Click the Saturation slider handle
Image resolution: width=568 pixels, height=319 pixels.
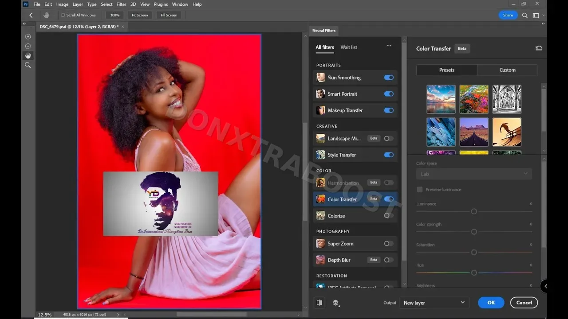point(474,252)
